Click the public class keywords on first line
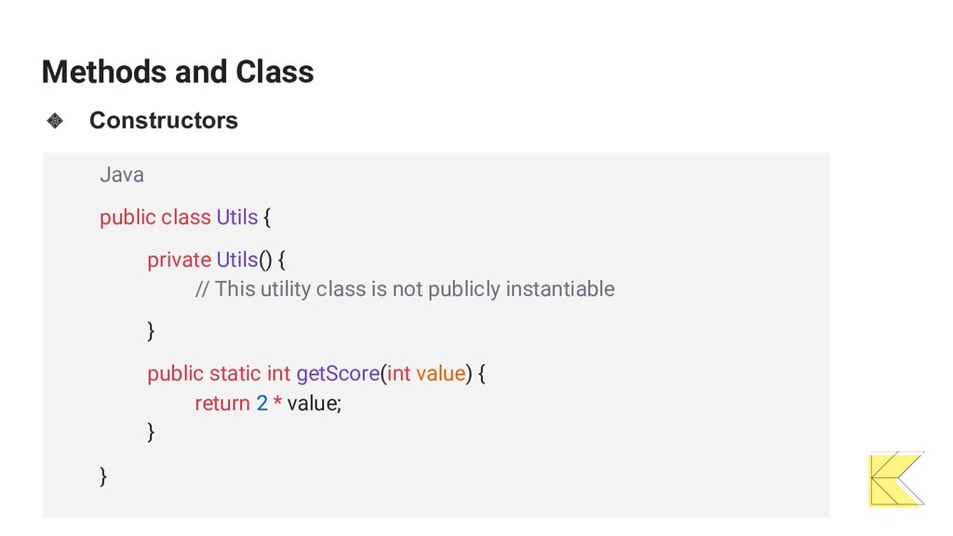953x536 pixels. point(155,217)
